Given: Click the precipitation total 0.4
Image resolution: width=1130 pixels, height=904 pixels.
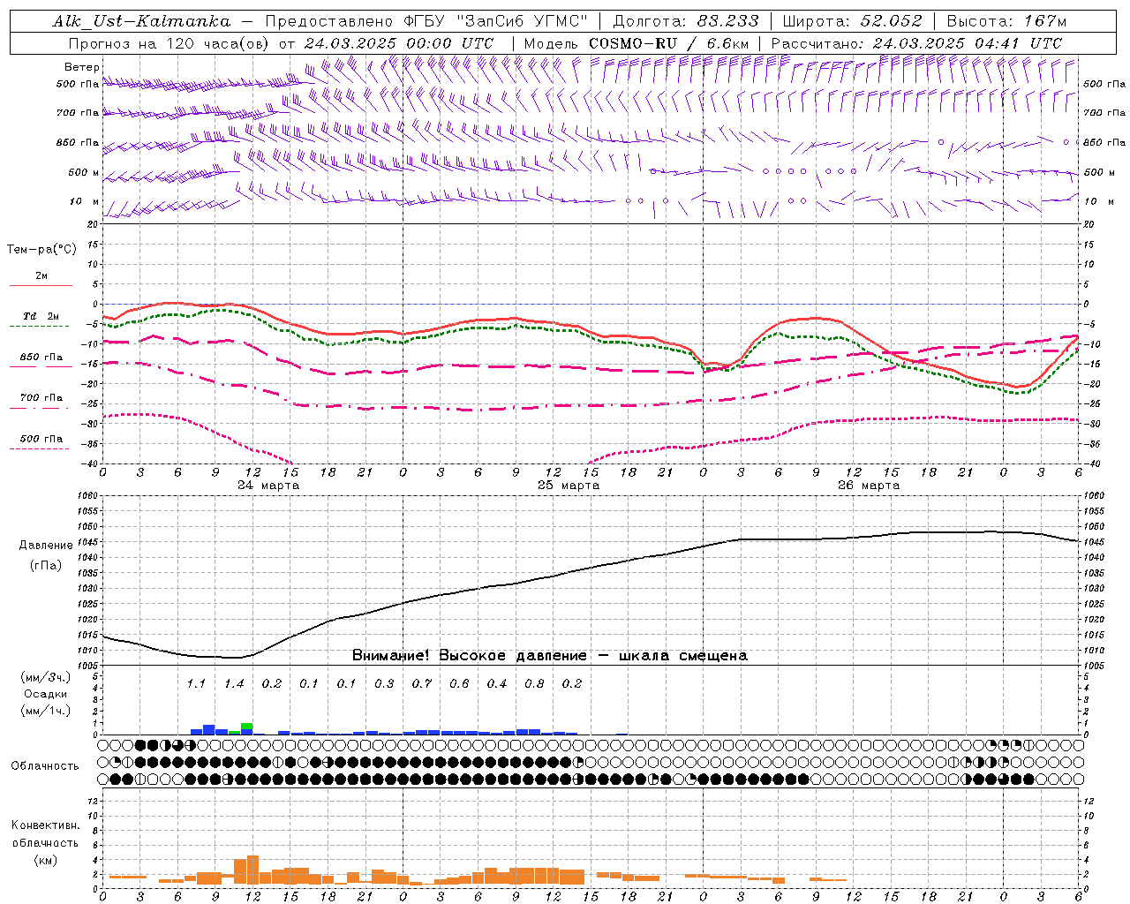Looking at the screenshot, I should [x=497, y=683].
